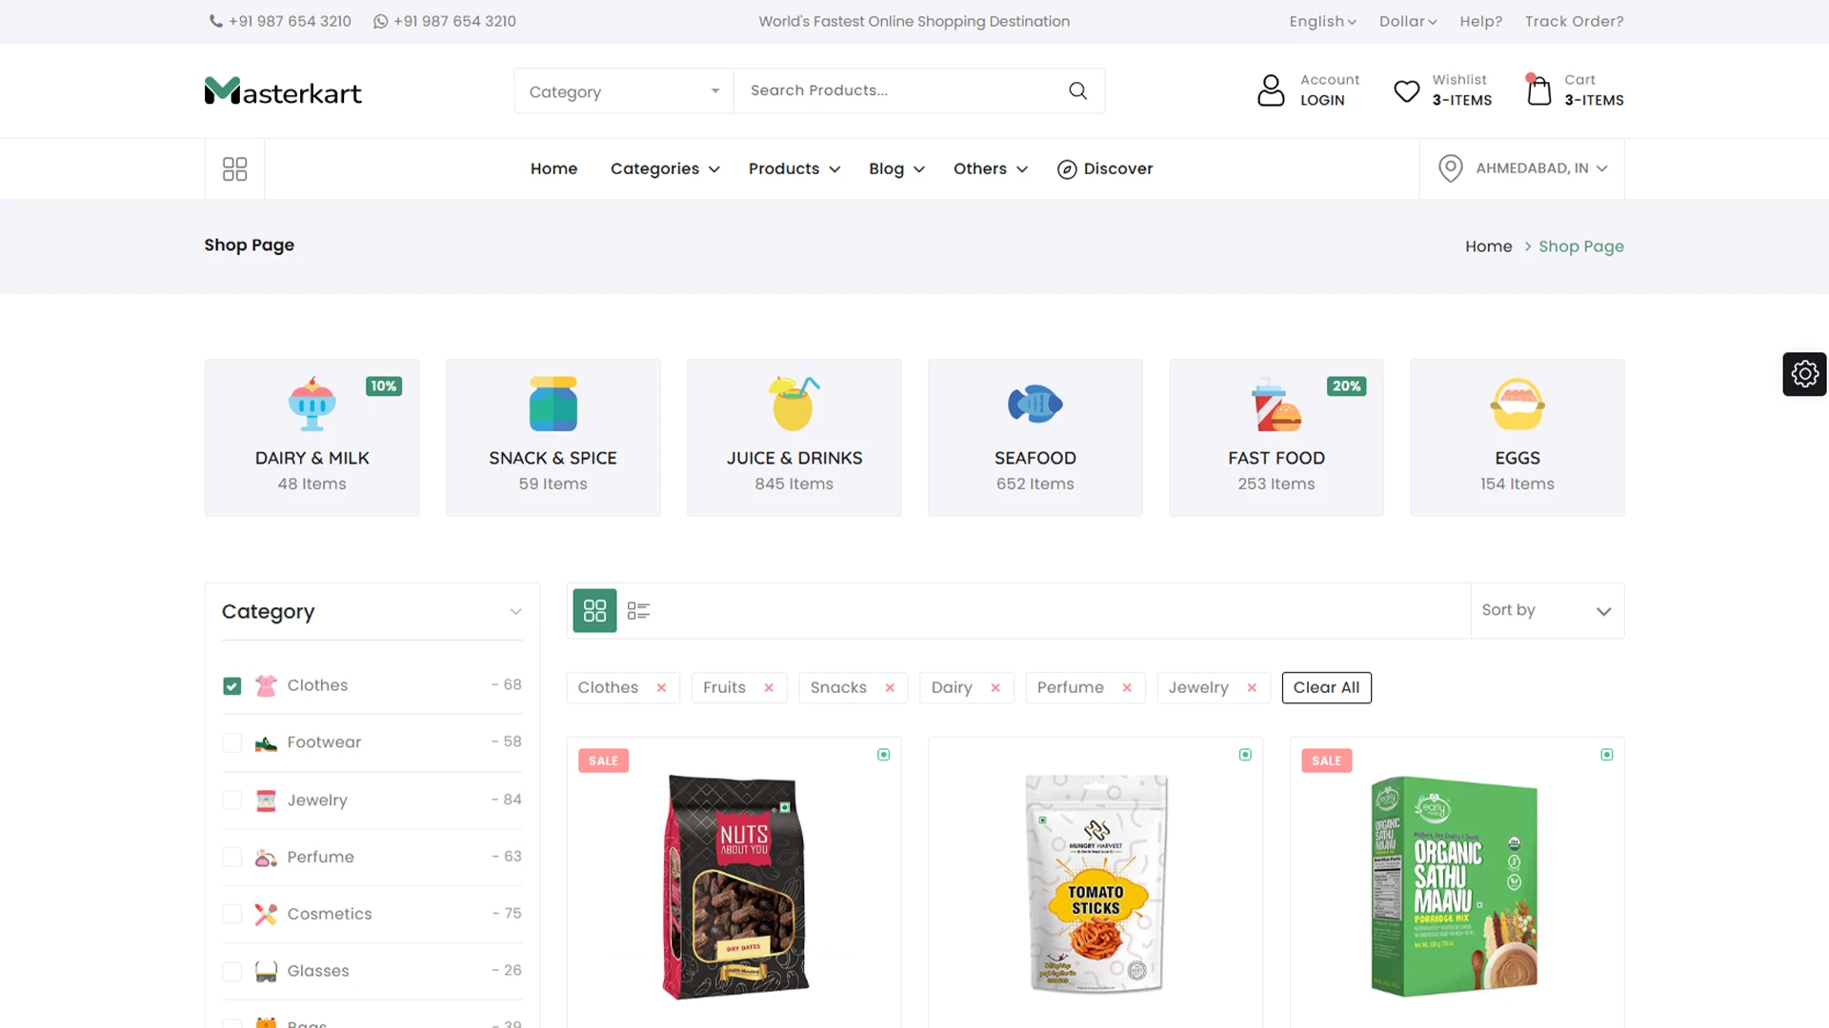Image resolution: width=1829 pixels, height=1028 pixels.
Task: Open the Ahmedabad, IN location dropdown
Action: pyautogui.click(x=1522, y=168)
